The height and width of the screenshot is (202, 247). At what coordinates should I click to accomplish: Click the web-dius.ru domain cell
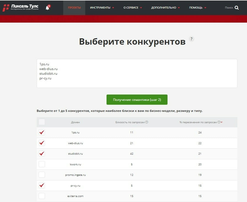(x=75, y=143)
